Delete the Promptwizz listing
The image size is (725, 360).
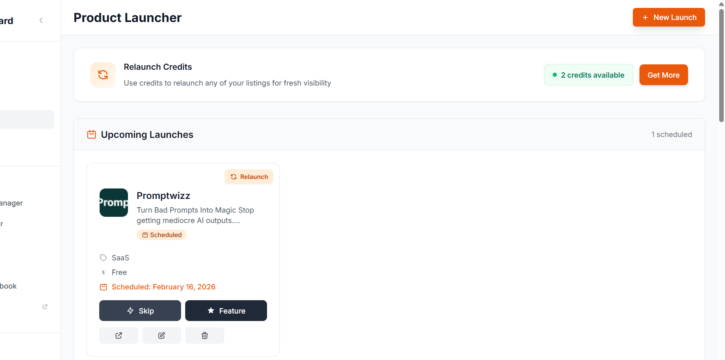coord(205,336)
